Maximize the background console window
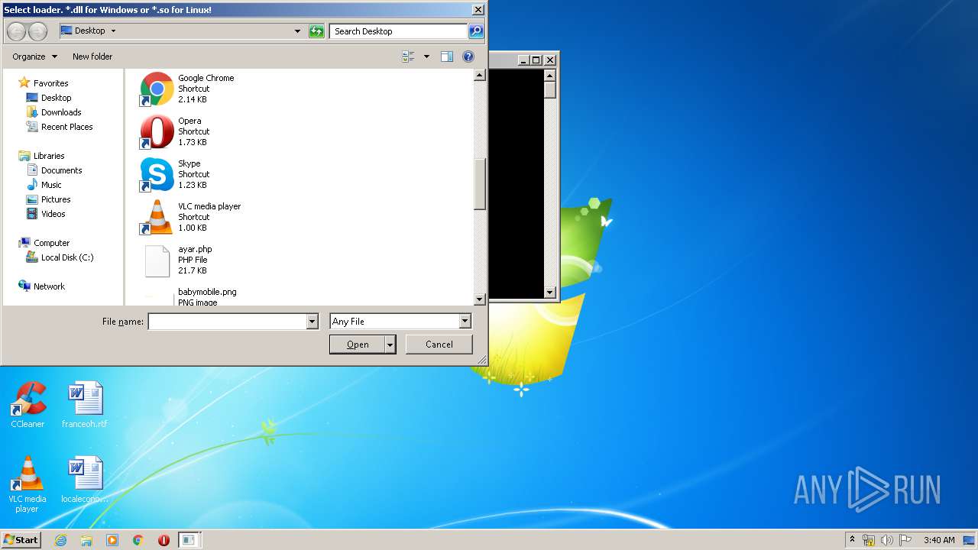The width and height of the screenshot is (978, 550). point(536,60)
